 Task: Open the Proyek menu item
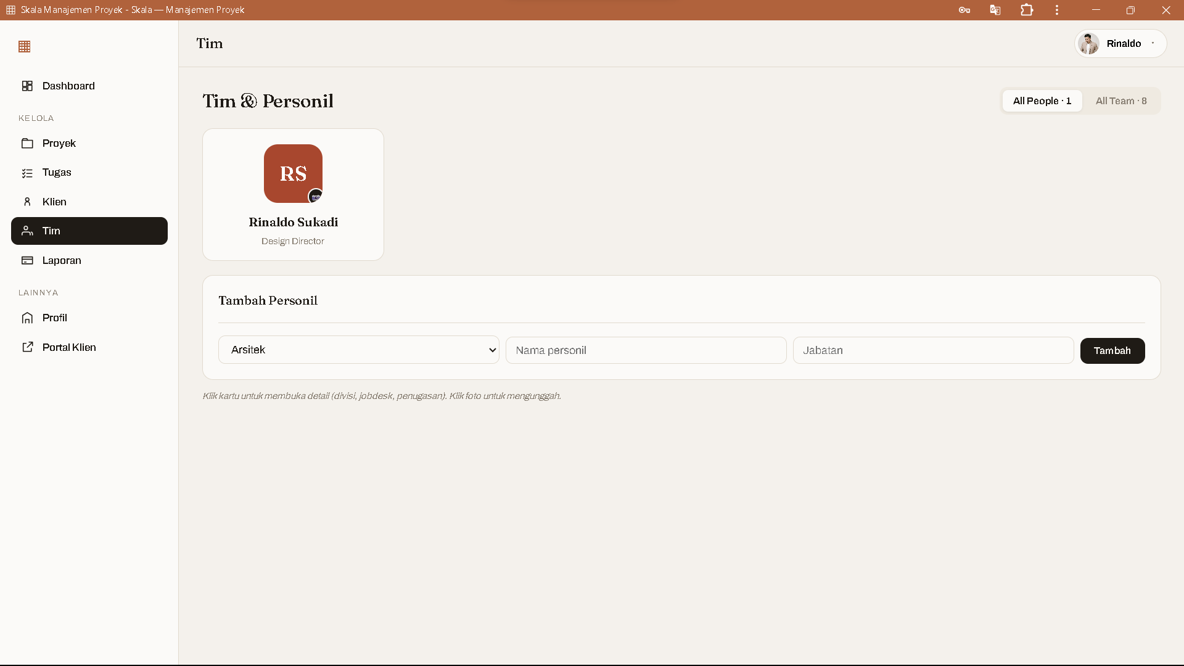[x=89, y=143]
